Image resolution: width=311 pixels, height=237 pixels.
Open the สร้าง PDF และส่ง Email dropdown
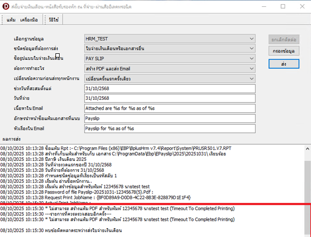251,68
